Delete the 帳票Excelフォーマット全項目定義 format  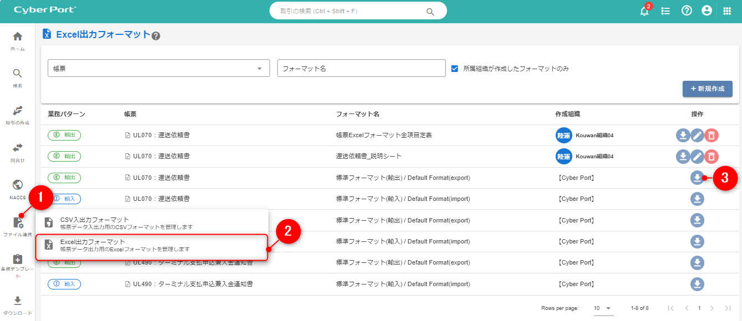pos(711,135)
